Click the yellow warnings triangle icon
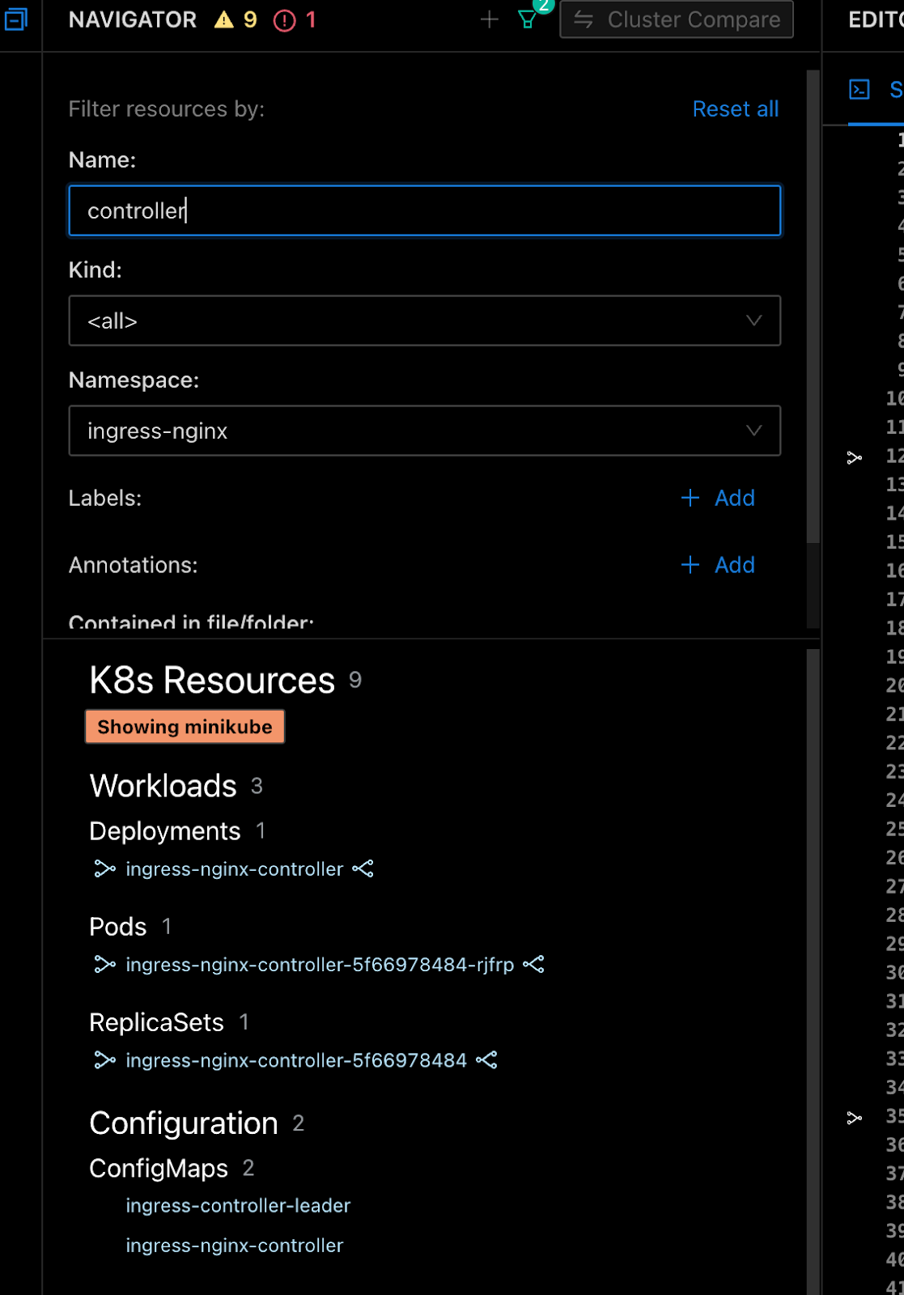Image resolution: width=904 pixels, height=1295 pixels. (x=224, y=19)
